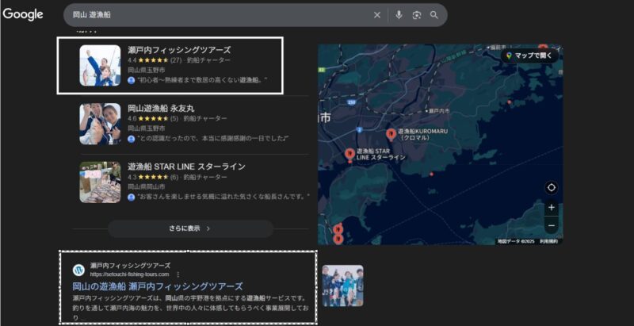This screenshot has height=326, width=634.
Task: Expand more places with さらに表示
Action: point(190,228)
